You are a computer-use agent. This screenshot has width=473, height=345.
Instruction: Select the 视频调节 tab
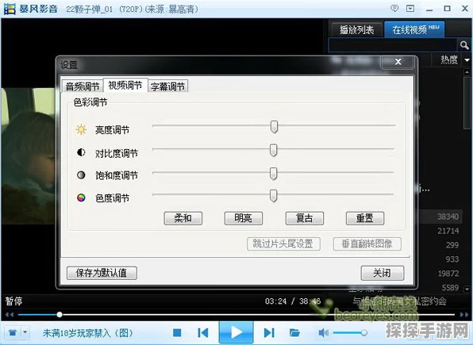pyautogui.click(x=125, y=86)
